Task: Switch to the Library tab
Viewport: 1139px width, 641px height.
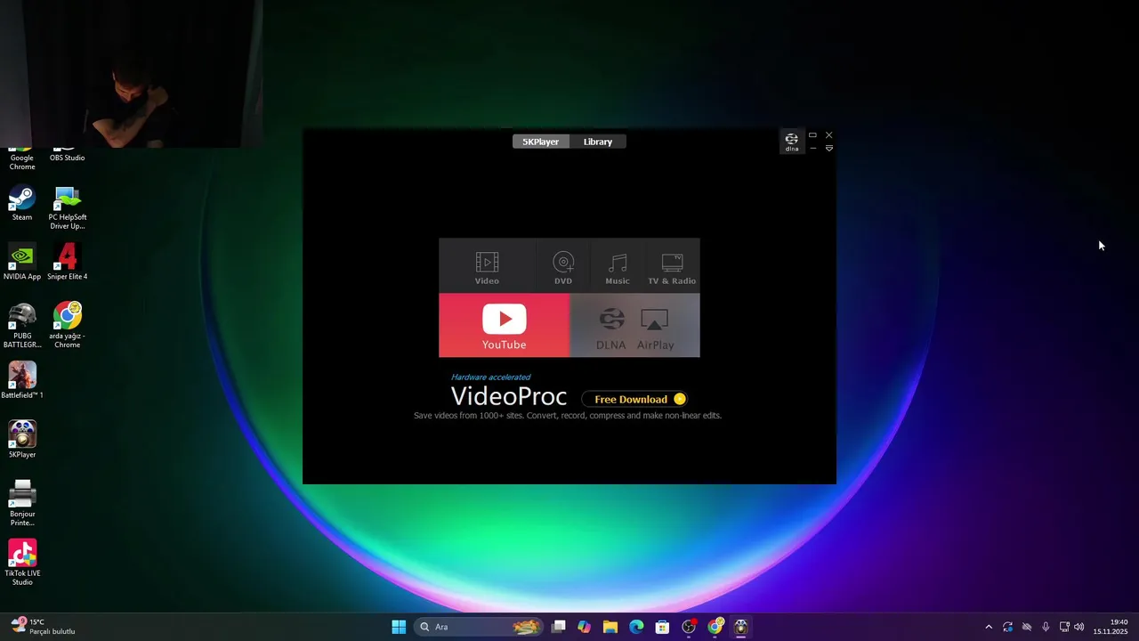Action: 598,142
